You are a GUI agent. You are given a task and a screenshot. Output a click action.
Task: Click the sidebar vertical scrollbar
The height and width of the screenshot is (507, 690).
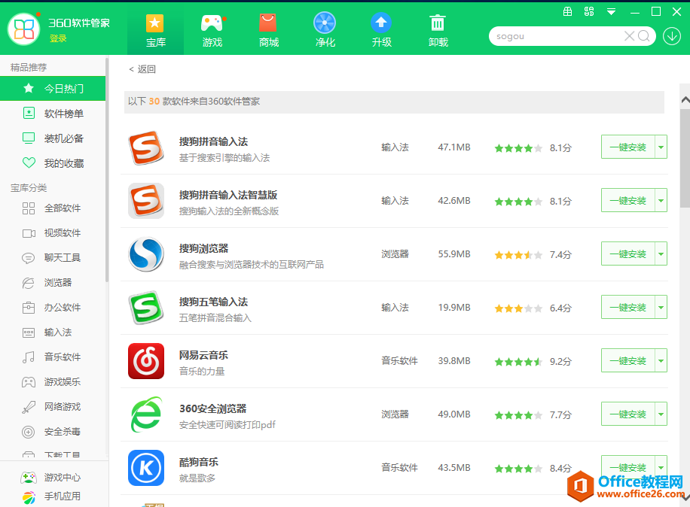107,169
